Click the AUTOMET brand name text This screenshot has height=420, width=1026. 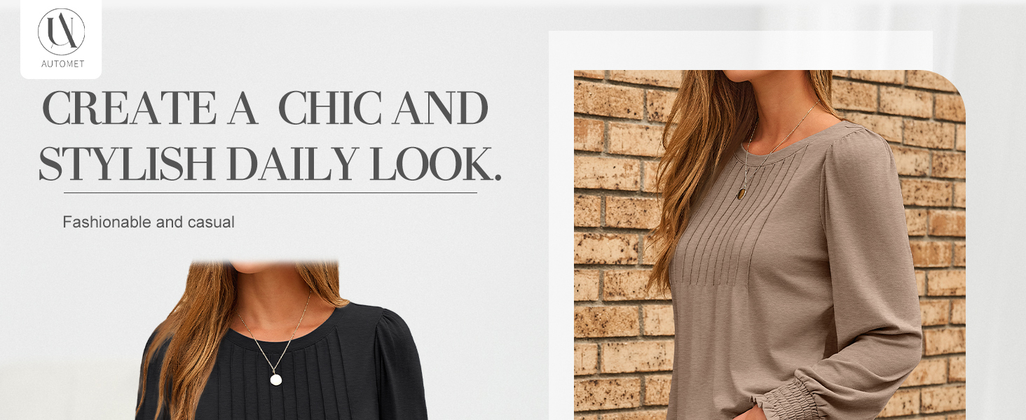(x=62, y=64)
